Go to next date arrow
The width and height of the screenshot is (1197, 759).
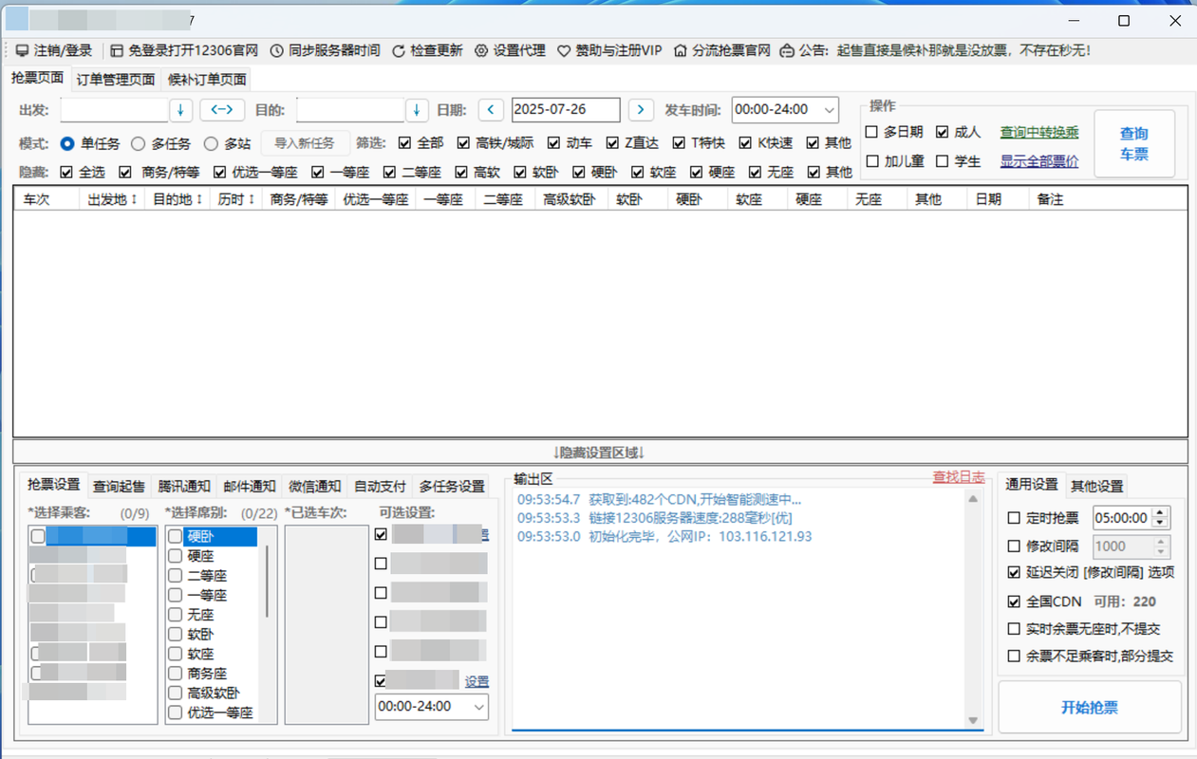(x=641, y=110)
